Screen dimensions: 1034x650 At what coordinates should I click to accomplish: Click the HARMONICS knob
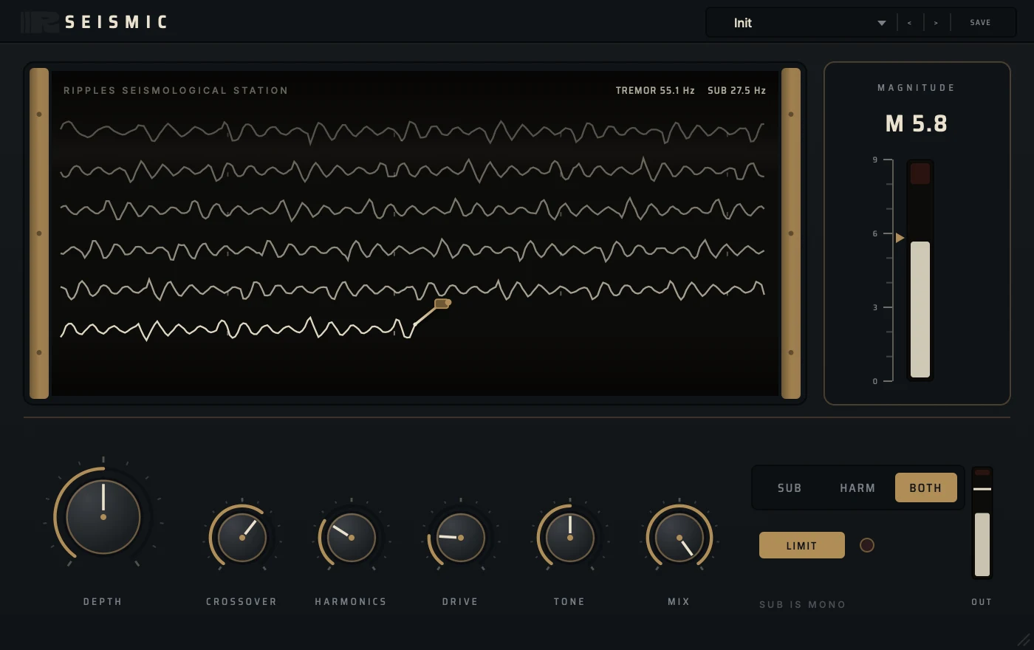point(352,538)
